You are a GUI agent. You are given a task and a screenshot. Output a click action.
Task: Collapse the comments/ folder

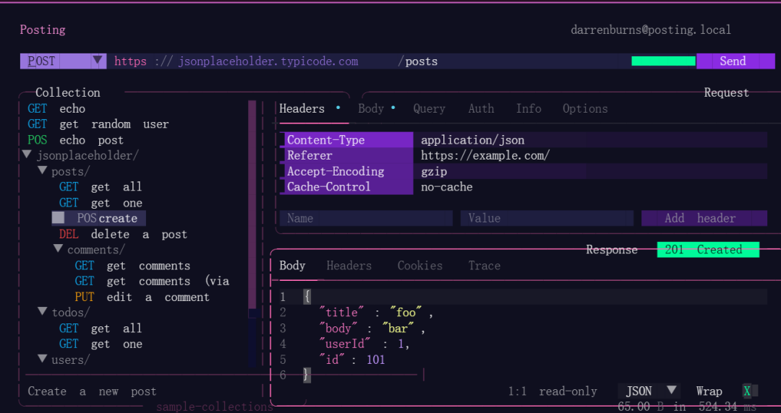click(x=89, y=249)
